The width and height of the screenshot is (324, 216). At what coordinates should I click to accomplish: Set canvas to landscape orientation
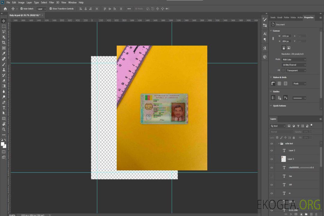[x=289, y=48]
